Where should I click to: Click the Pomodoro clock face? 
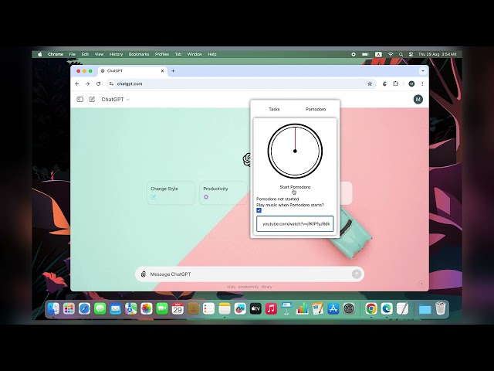[295, 151]
